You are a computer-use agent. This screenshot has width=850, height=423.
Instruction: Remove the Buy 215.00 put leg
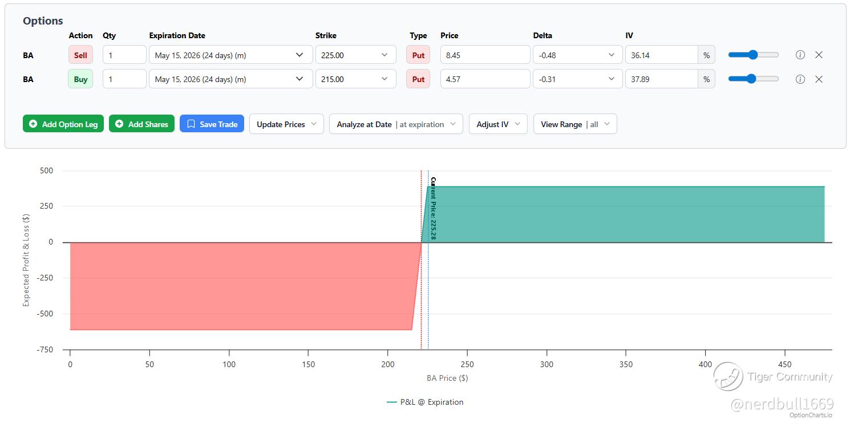[819, 79]
